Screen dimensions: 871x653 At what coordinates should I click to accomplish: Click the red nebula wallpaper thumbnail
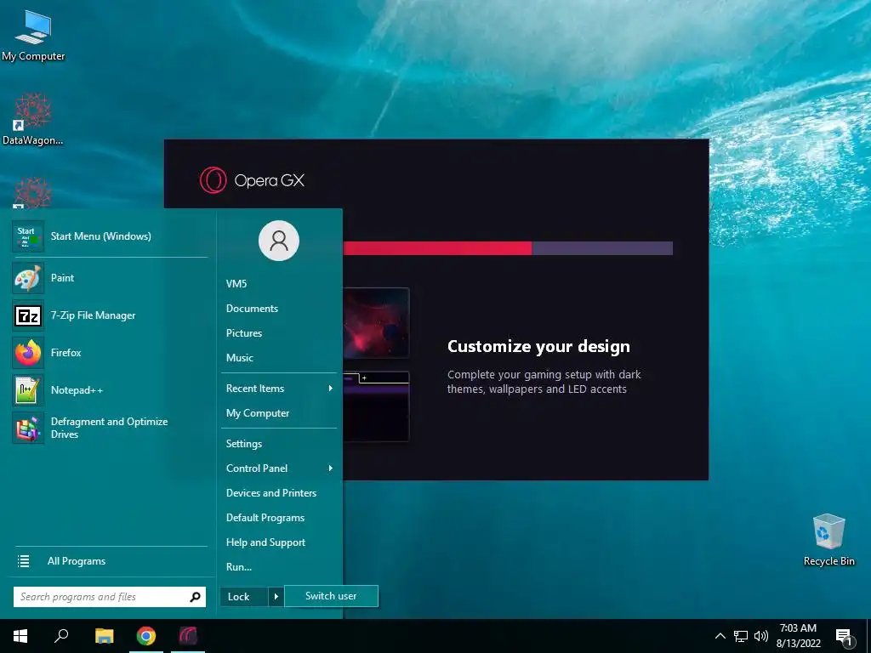[376, 323]
